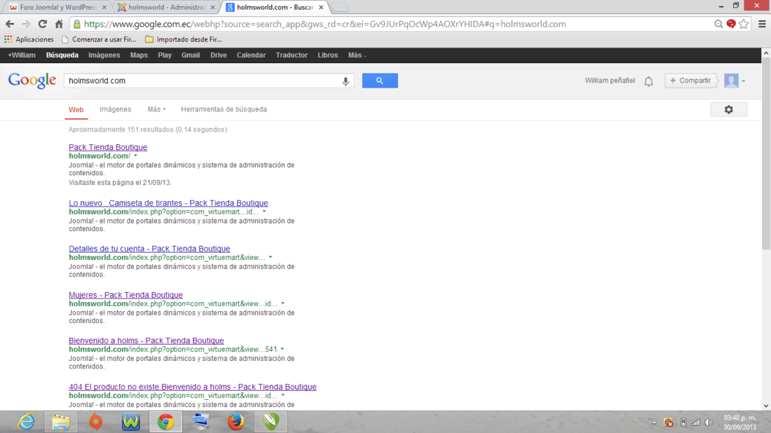Open Importado desde Fir... bookmarks folder
This screenshot has width=771, height=433.
click(184, 39)
